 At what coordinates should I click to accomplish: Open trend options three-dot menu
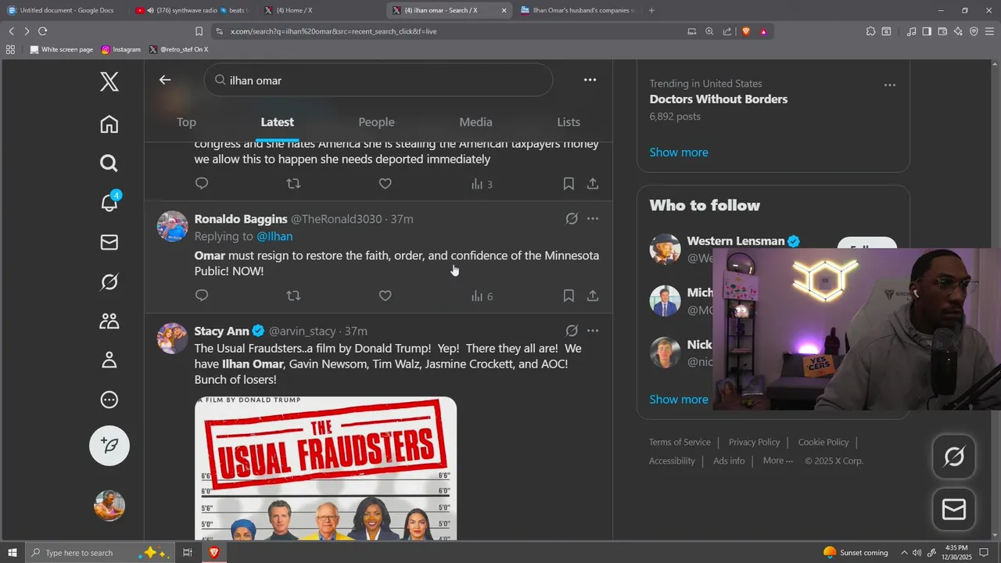coord(889,85)
